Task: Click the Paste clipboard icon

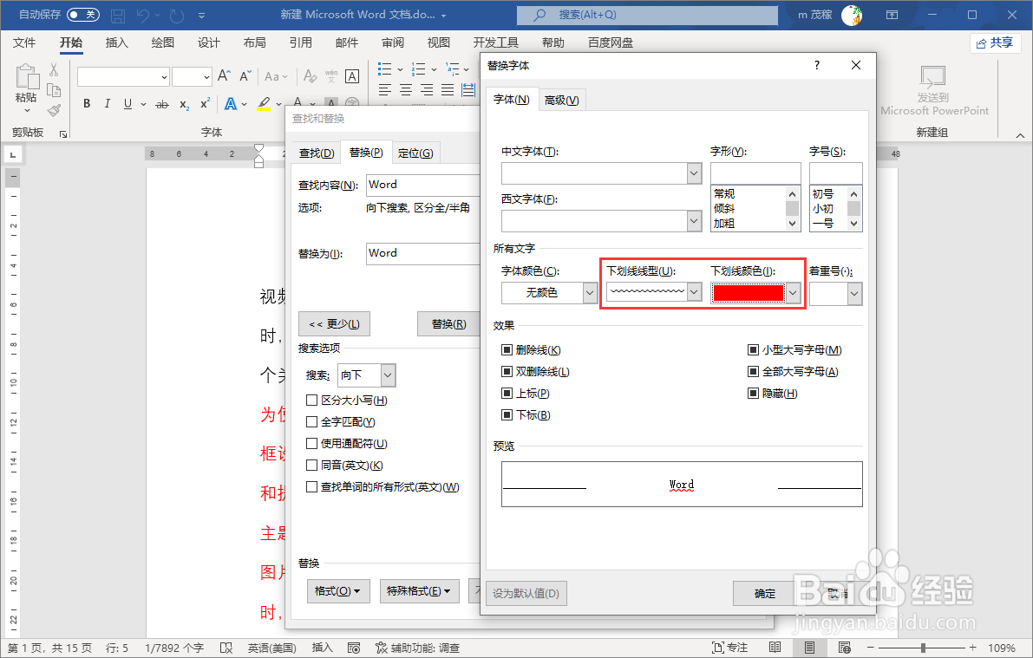Action: pos(26,76)
